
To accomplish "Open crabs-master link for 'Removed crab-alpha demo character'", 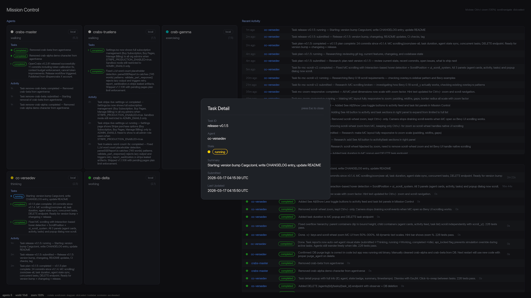I will tap(259, 271).
